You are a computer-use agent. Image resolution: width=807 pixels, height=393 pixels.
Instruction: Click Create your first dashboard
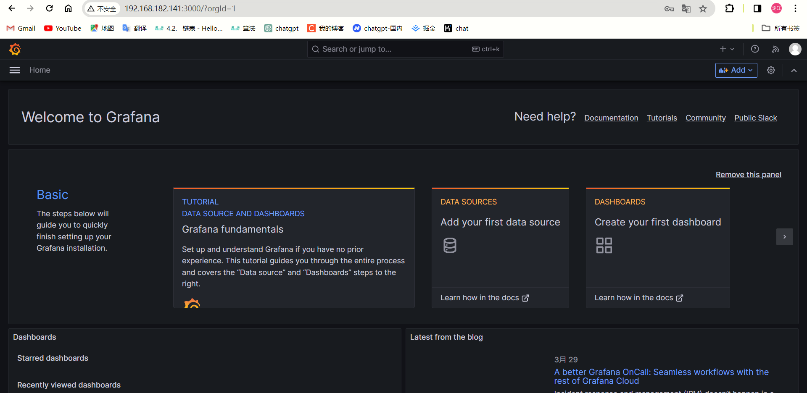658,222
